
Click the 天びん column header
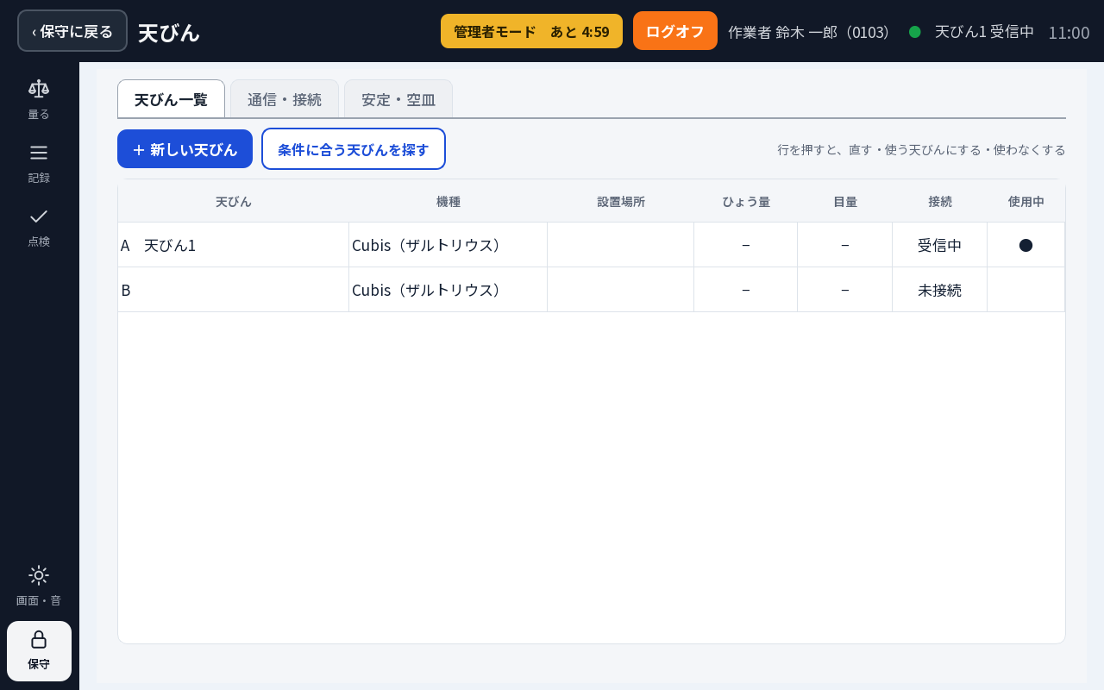(234, 201)
